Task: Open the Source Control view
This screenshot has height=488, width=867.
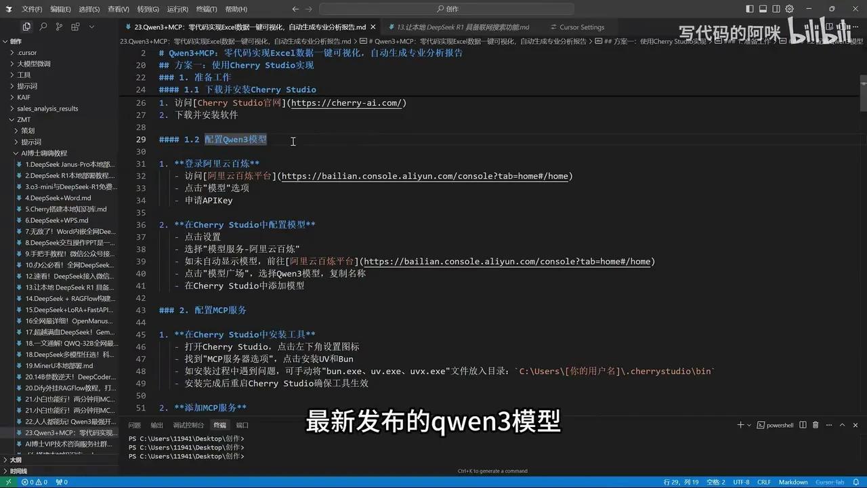Action: click(x=60, y=27)
